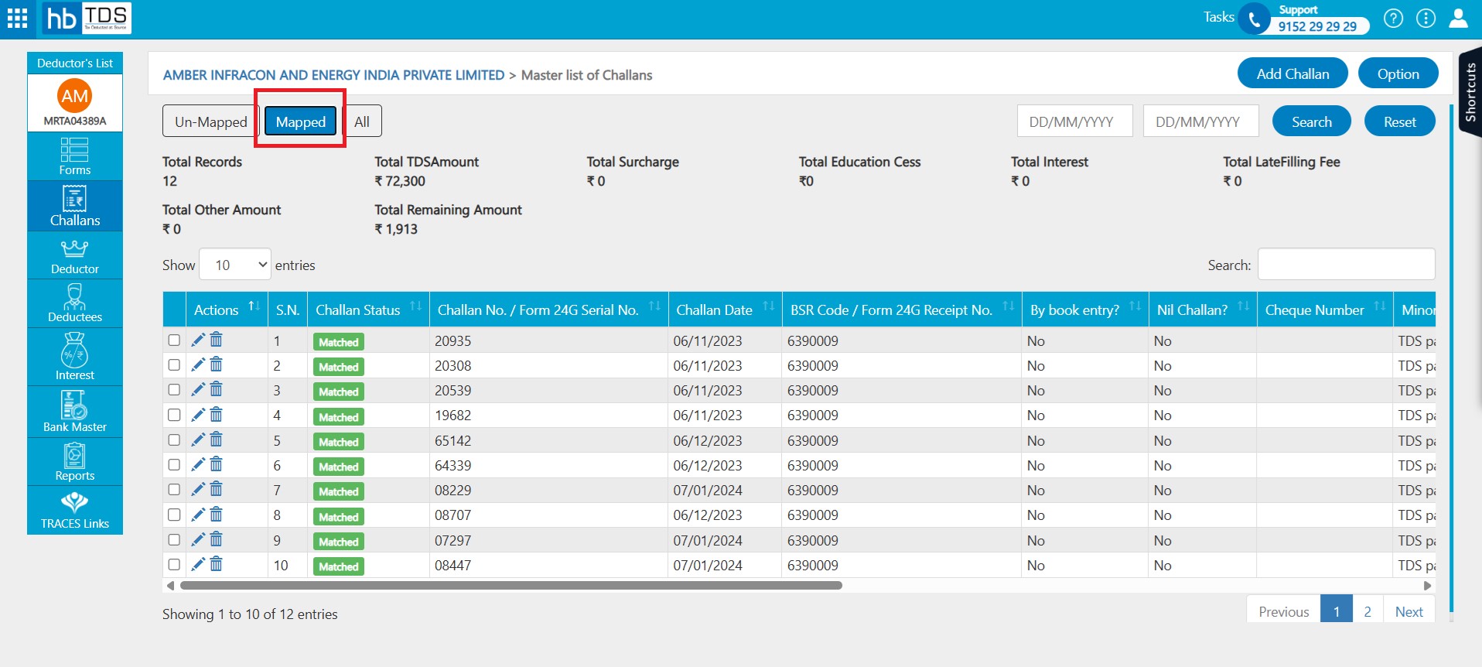
Task: Switch to the Mapped tab
Action: (x=301, y=121)
